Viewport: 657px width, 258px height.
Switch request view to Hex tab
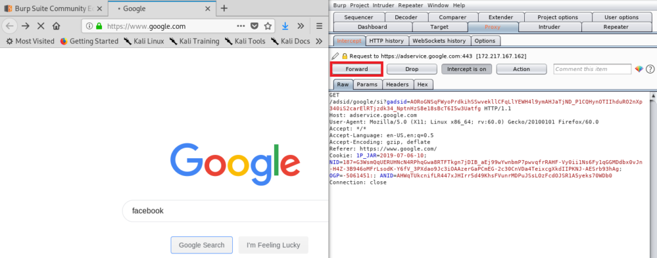point(423,85)
